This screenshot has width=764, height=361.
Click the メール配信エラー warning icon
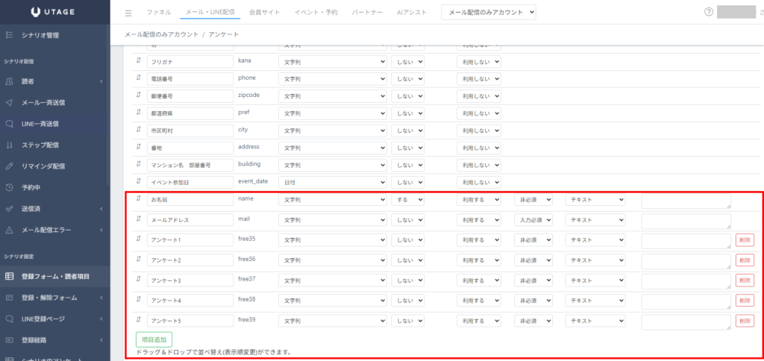tap(9, 230)
